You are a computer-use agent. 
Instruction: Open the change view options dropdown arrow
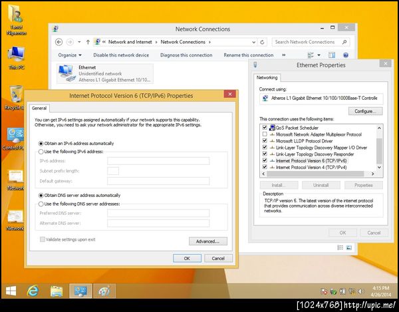319,55
